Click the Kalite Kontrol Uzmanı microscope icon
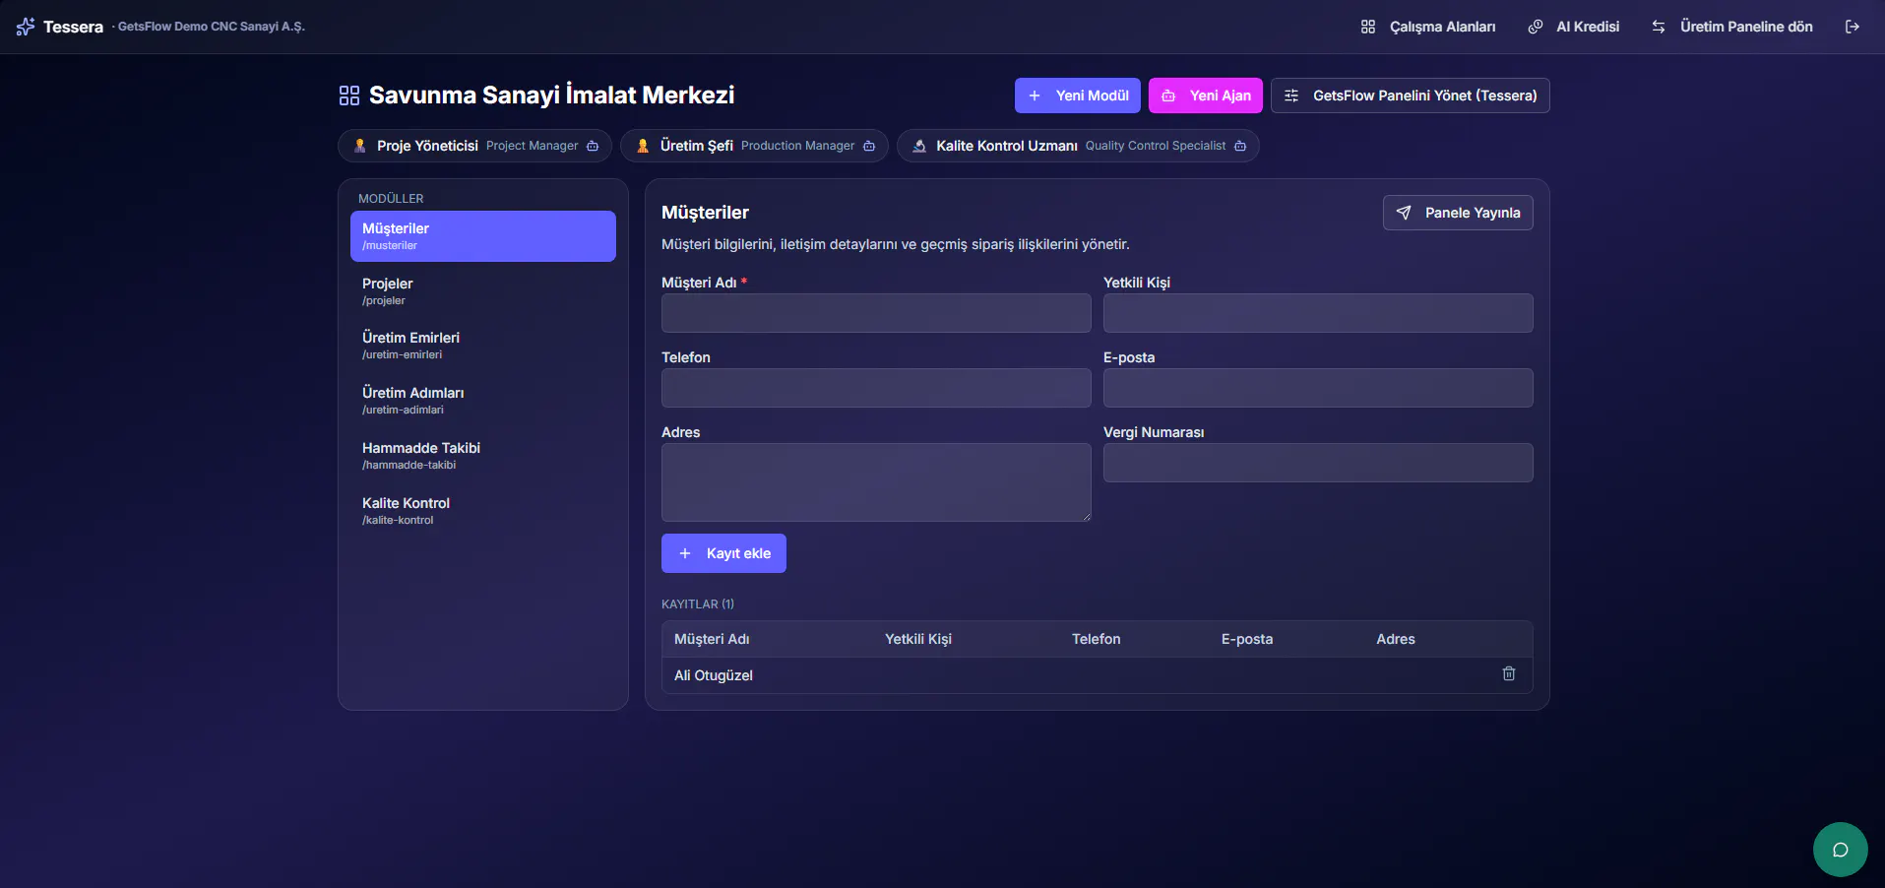This screenshot has width=1885, height=888. point(919,146)
